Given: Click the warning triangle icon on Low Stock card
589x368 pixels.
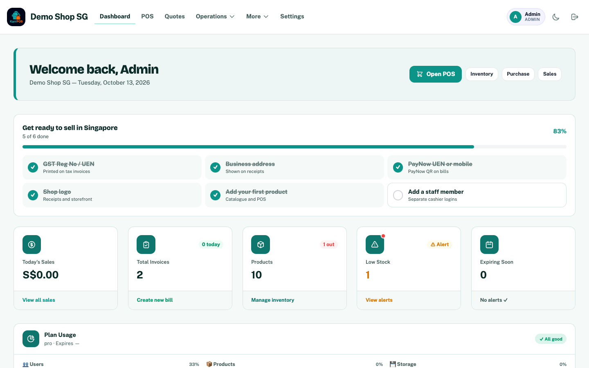Looking at the screenshot, I should point(375,245).
